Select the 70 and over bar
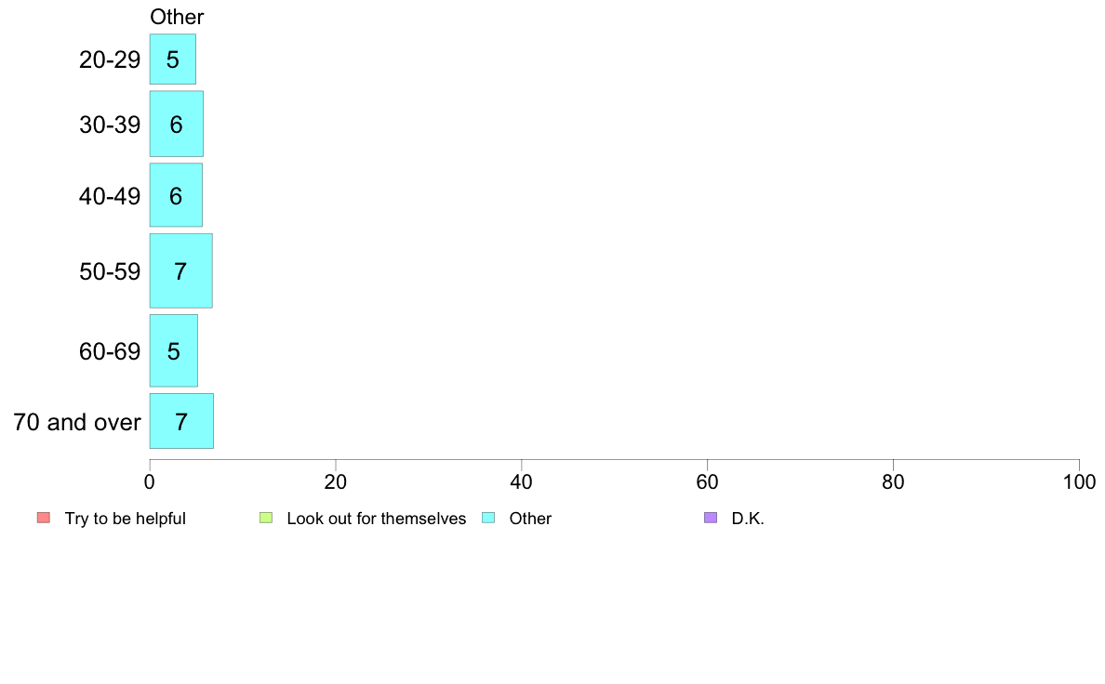 pos(181,421)
